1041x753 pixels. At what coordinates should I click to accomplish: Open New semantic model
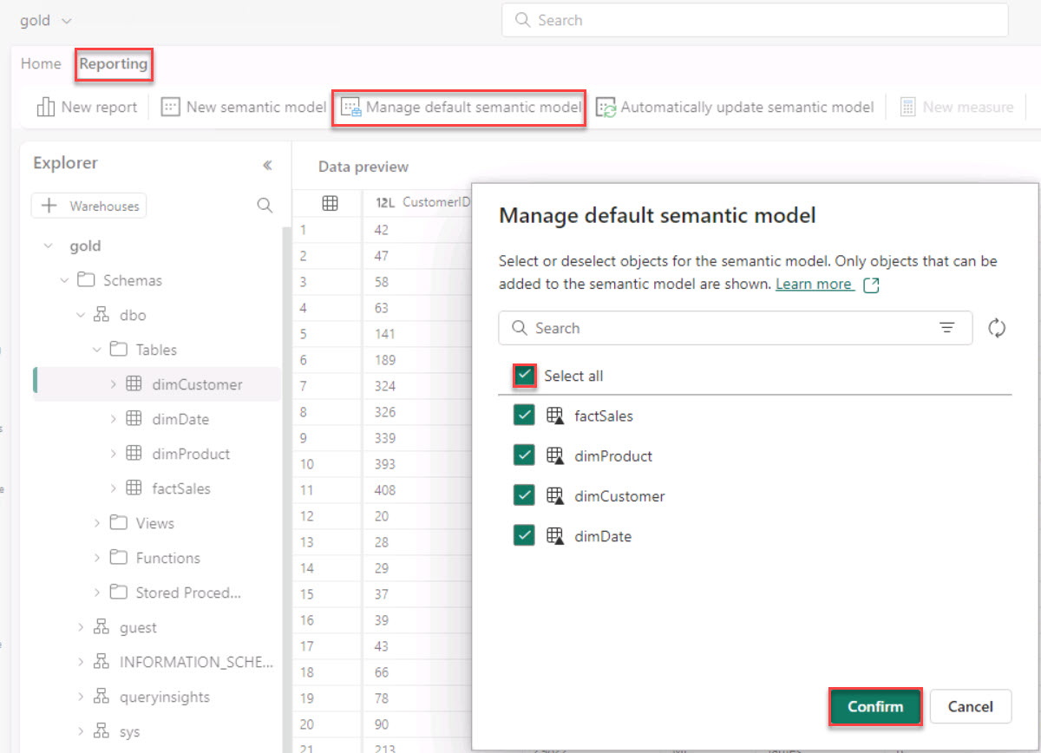pos(244,106)
